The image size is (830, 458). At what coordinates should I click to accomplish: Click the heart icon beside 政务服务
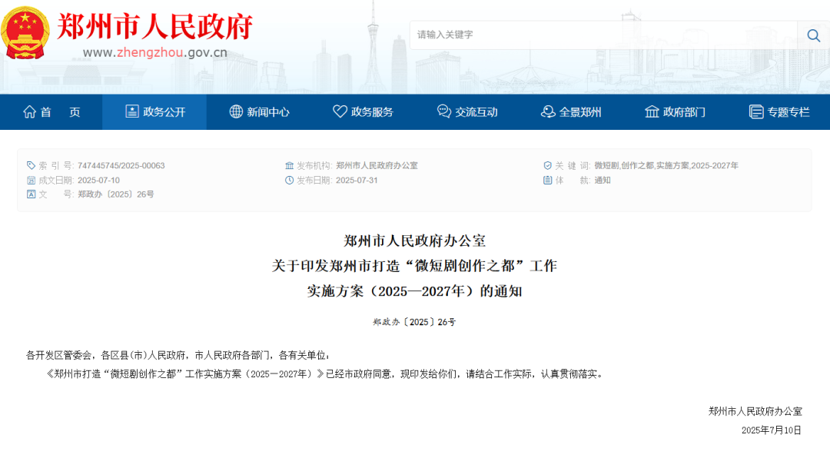[x=340, y=111]
